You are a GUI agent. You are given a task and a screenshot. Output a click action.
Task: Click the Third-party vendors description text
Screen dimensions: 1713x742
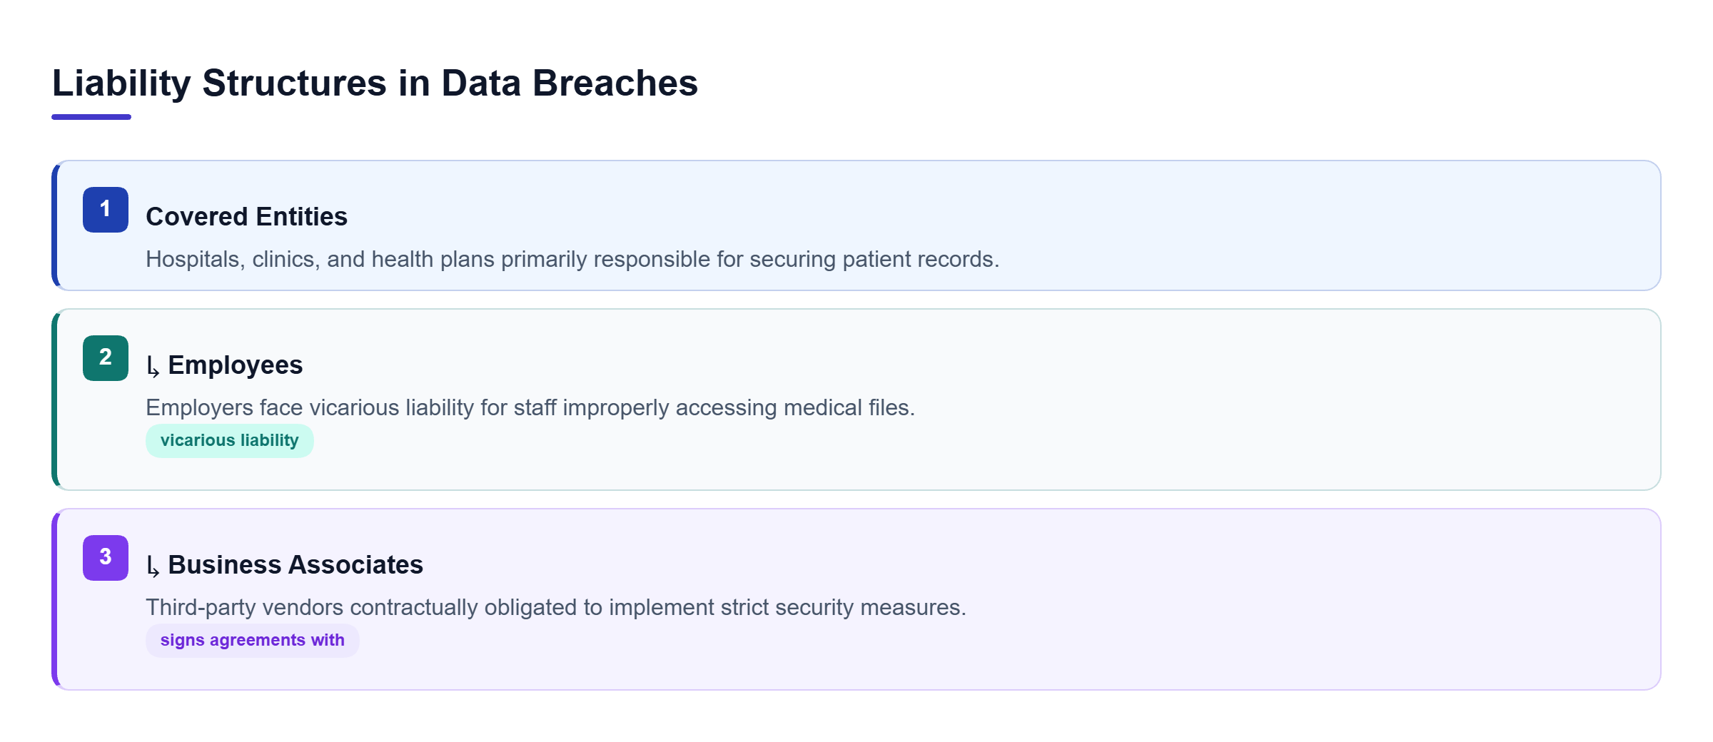[556, 607]
